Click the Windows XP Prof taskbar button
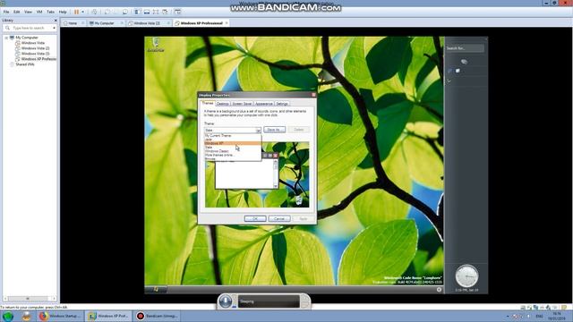Screen dimensions: 573x322 [109, 316]
